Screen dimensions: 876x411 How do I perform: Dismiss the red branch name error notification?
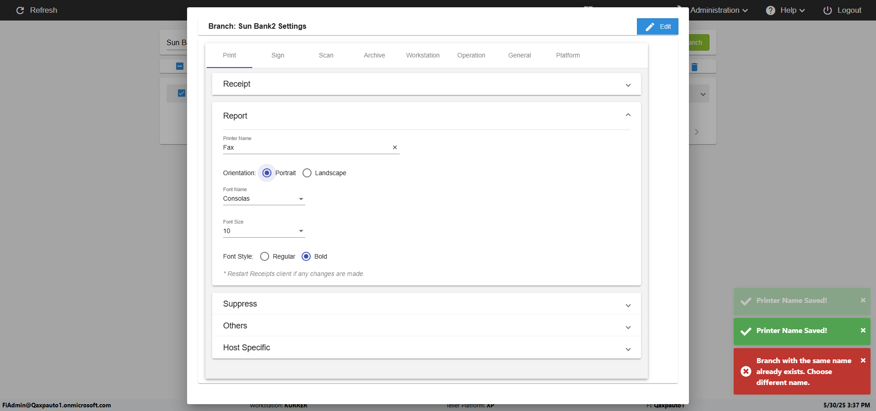[863, 360]
